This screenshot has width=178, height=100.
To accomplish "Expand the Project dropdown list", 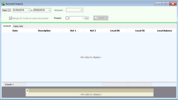I will point(83,18).
